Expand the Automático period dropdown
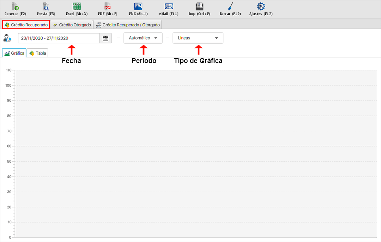 pos(143,38)
